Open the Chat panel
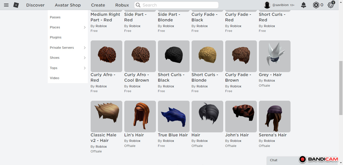This screenshot has height=165, width=343. pos(274,160)
